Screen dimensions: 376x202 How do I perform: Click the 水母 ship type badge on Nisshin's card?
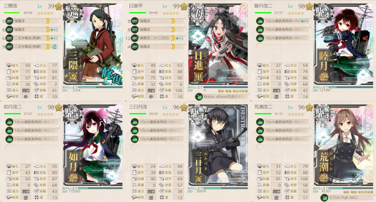198,13
